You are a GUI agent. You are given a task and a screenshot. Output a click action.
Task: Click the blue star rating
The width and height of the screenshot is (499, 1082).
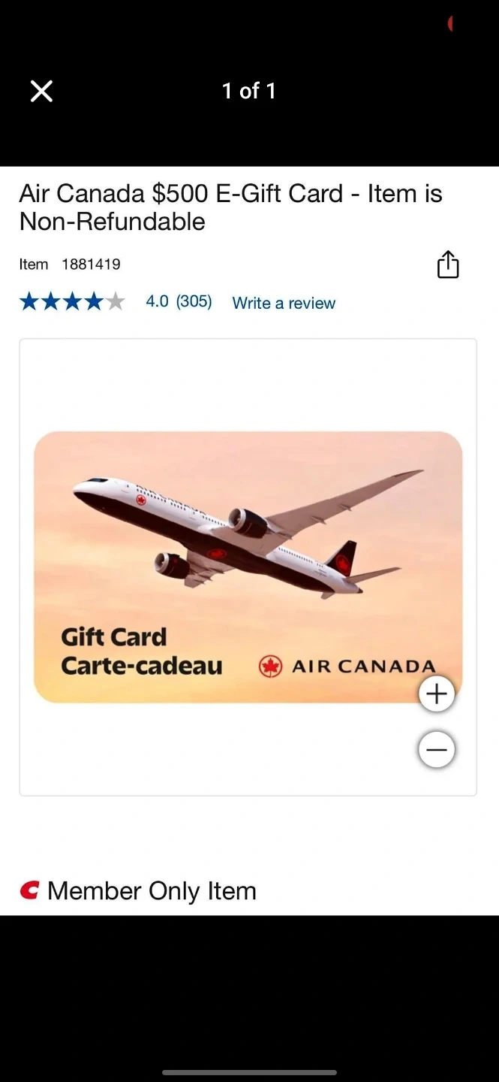coord(72,302)
